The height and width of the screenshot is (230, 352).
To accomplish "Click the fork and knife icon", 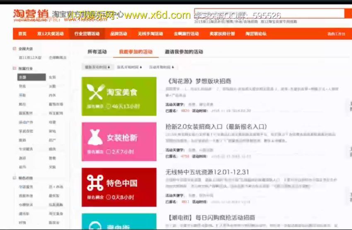I will [96, 92].
